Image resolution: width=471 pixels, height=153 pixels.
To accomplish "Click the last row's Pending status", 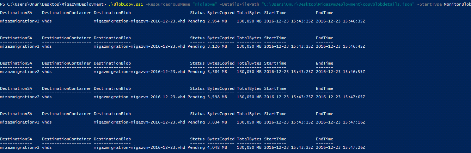I will 196,147.
